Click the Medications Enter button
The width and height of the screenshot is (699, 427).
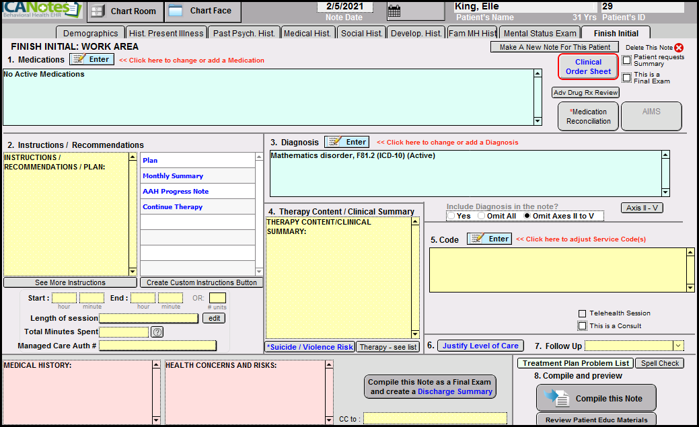(91, 59)
